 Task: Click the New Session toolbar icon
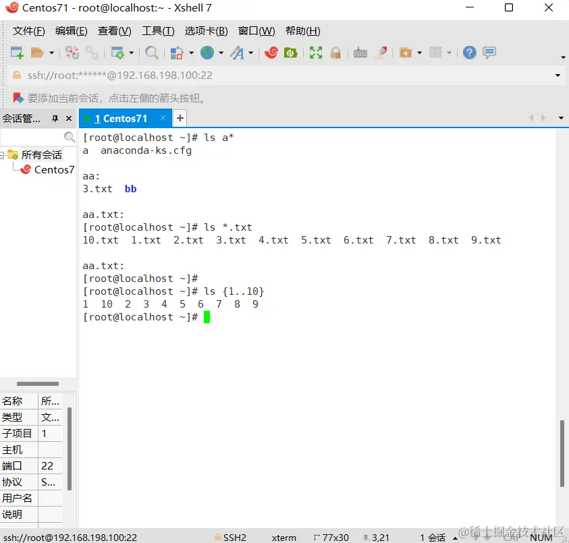tap(17, 53)
